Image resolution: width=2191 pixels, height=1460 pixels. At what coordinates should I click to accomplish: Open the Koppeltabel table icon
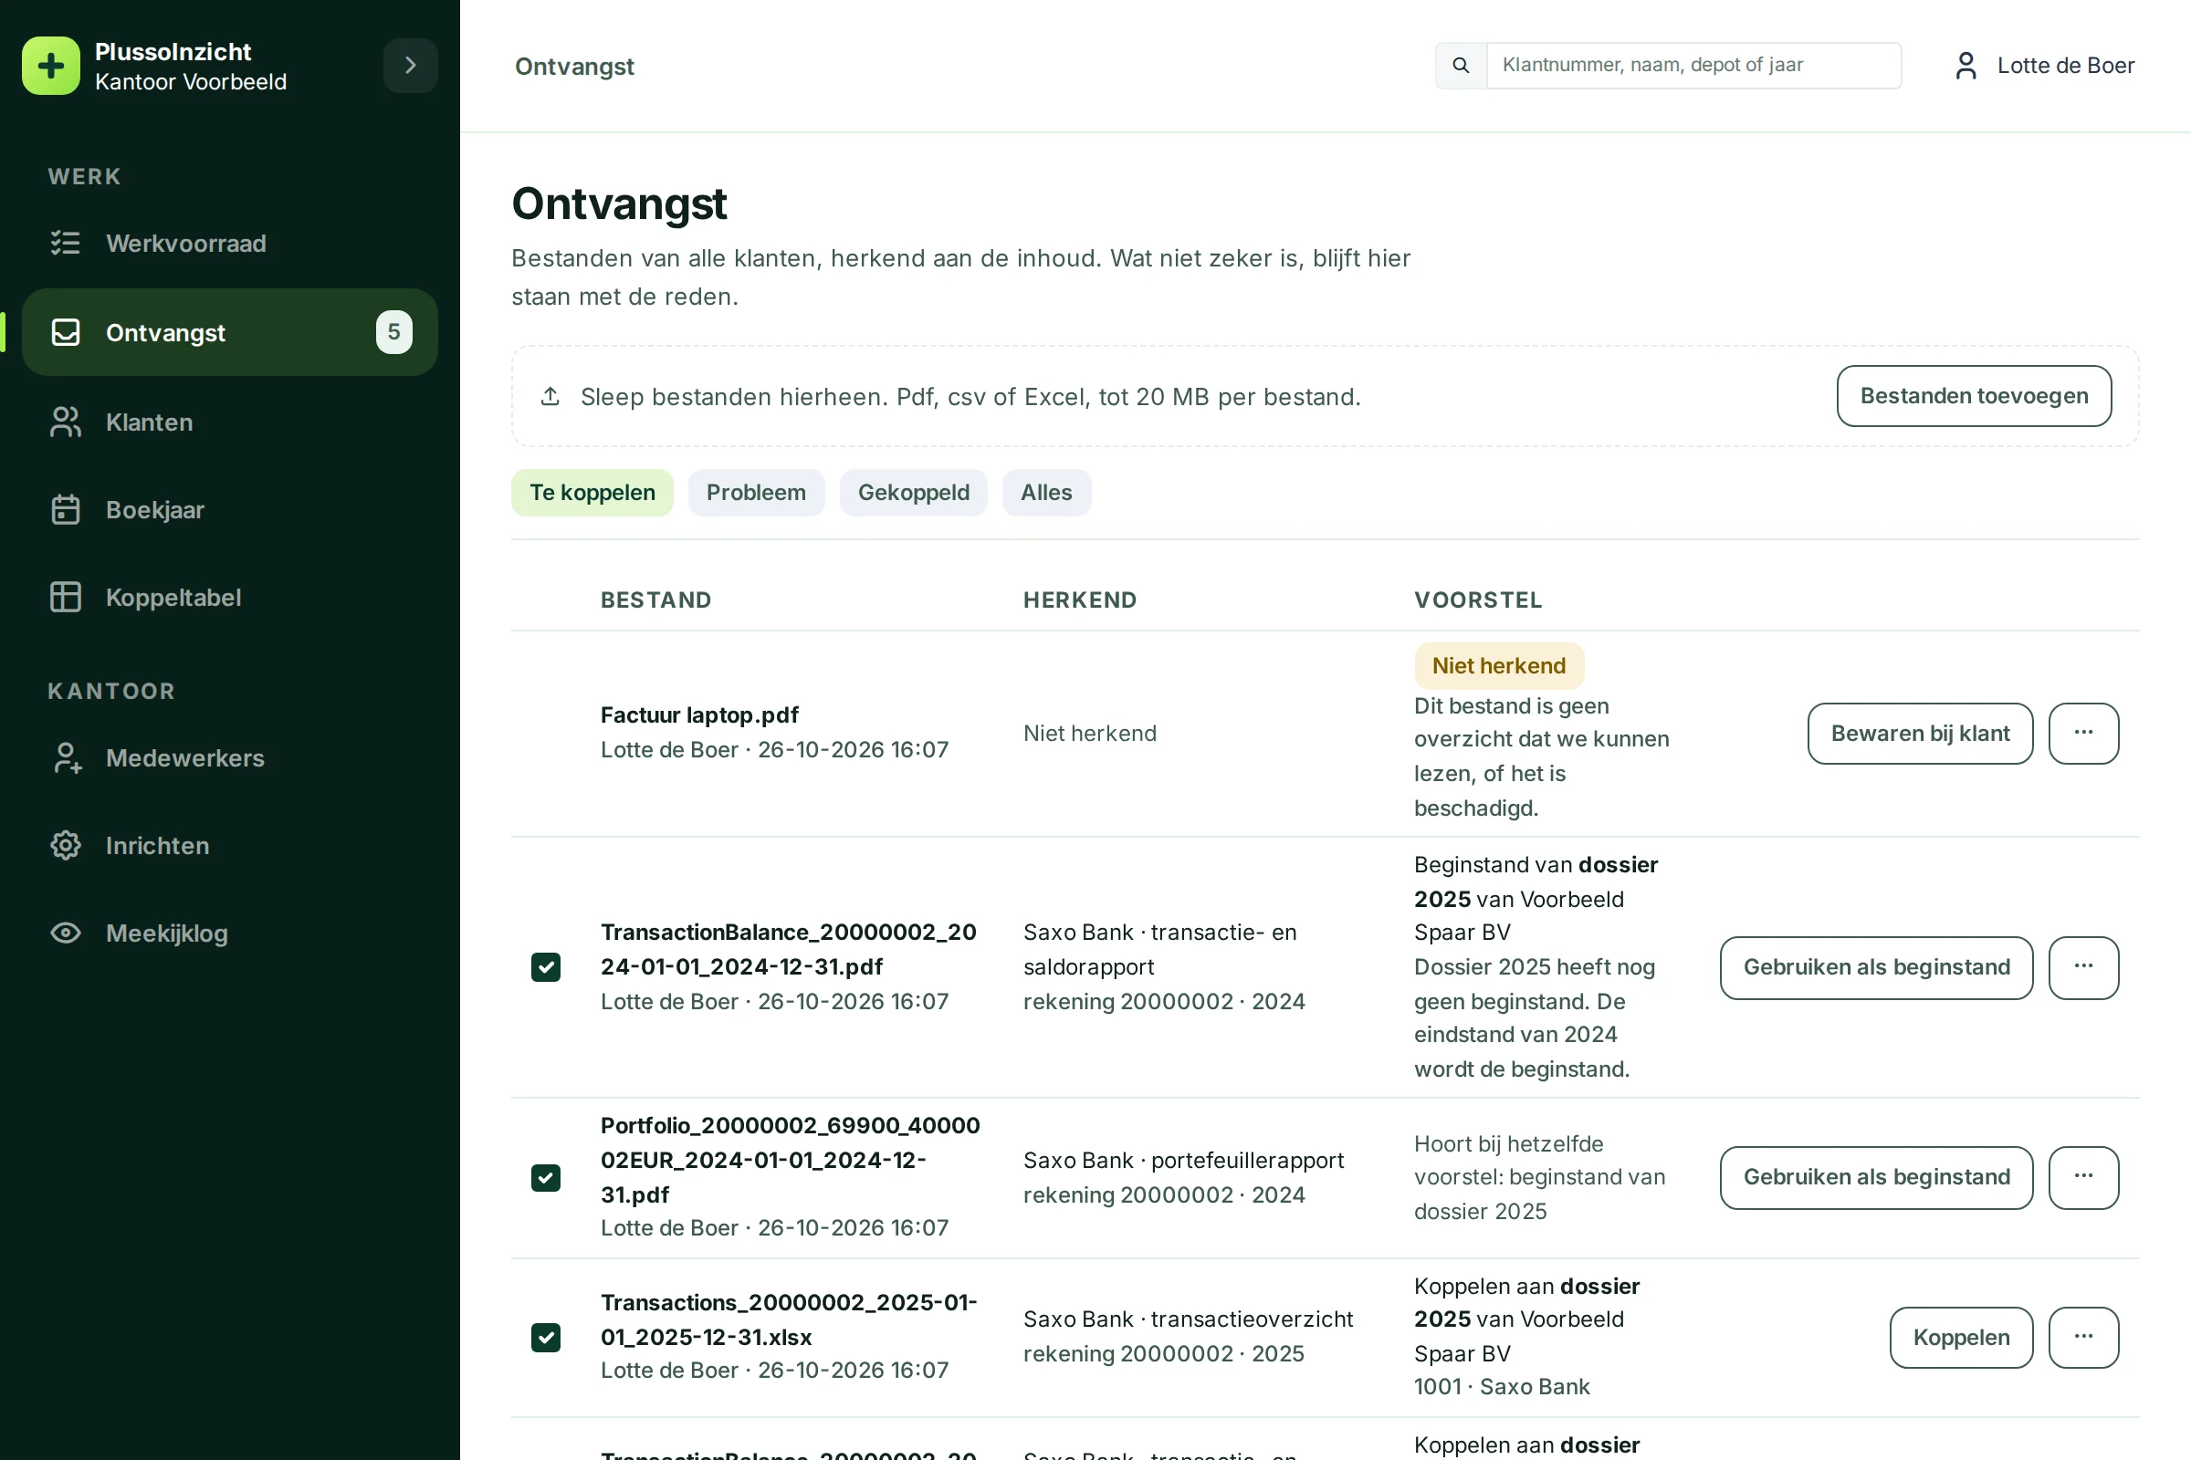click(65, 597)
